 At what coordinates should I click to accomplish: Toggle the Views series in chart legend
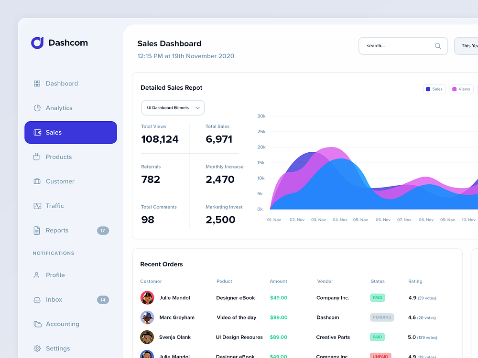tap(461, 89)
